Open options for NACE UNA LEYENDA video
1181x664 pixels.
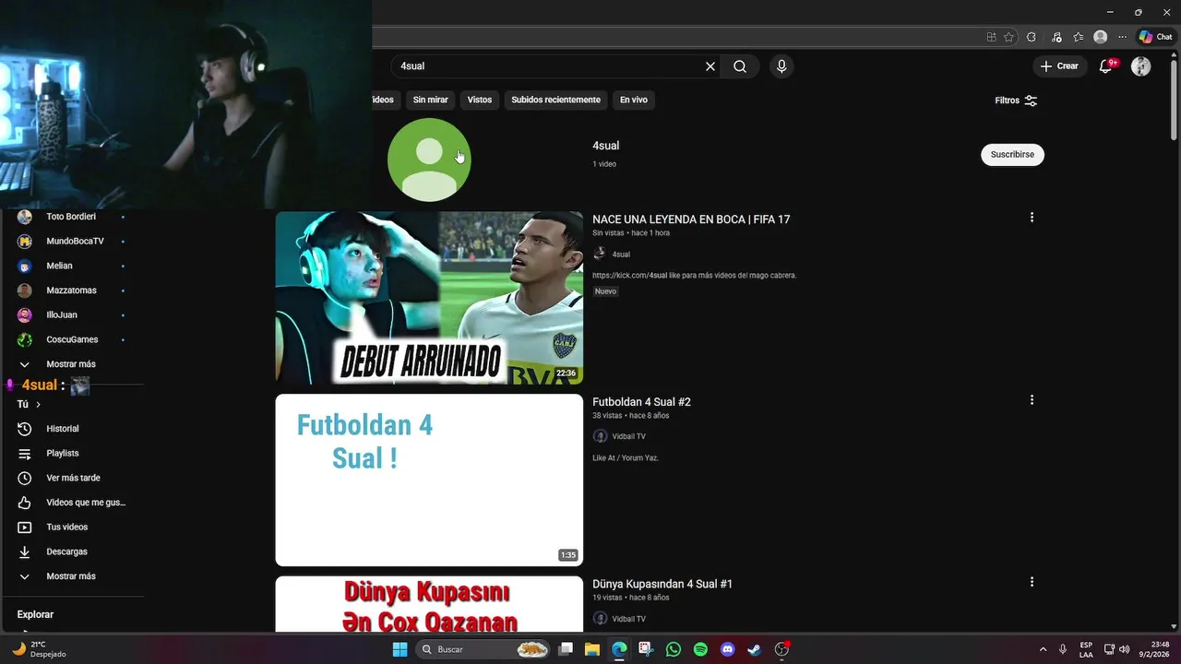click(1032, 218)
